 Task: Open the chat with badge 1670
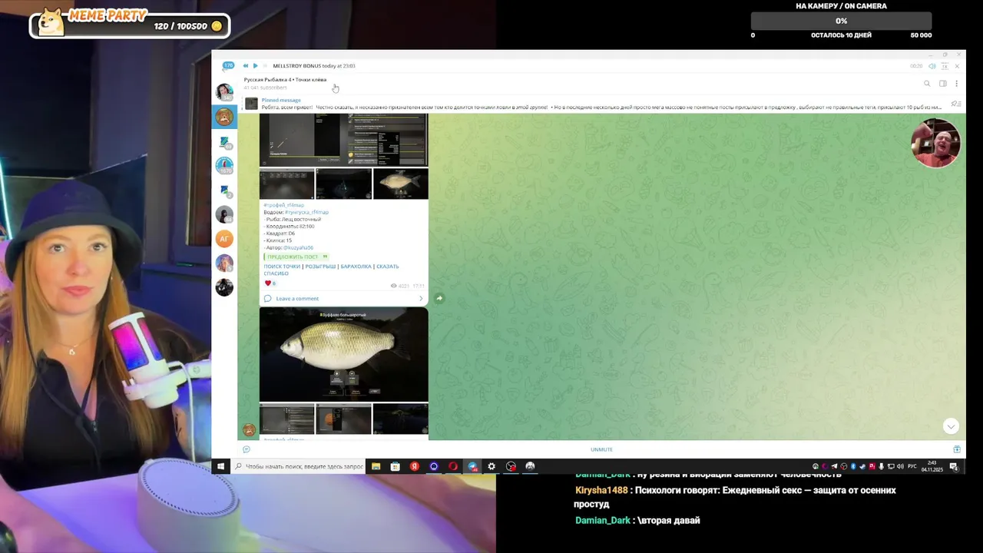point(224,166)
